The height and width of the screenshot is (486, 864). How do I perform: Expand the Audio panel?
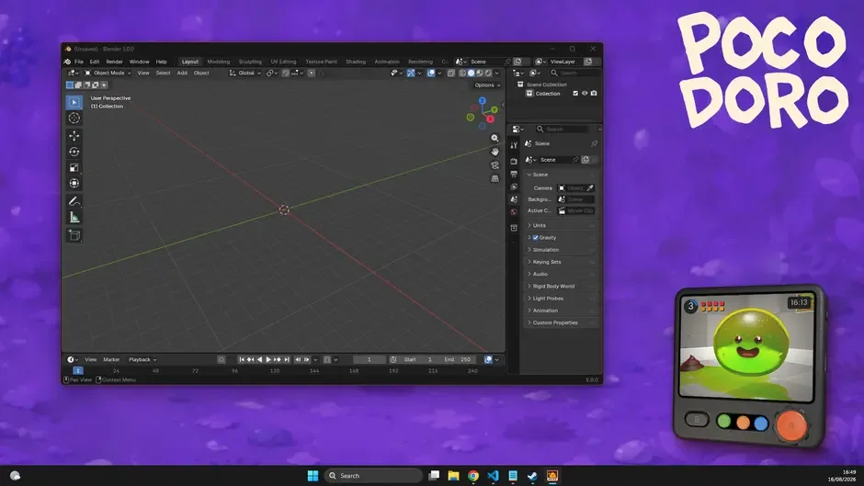point(561,274)
